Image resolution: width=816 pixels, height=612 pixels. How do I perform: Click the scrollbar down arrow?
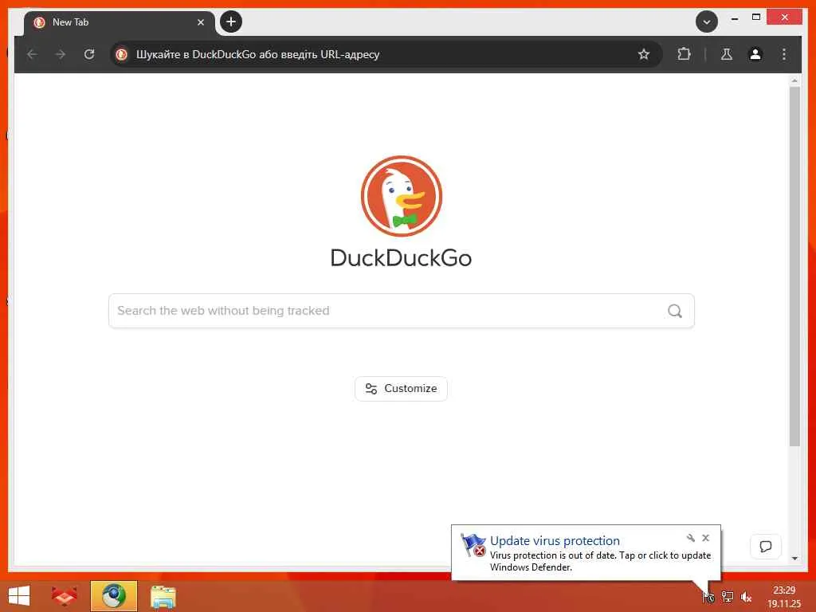point(794,559)
